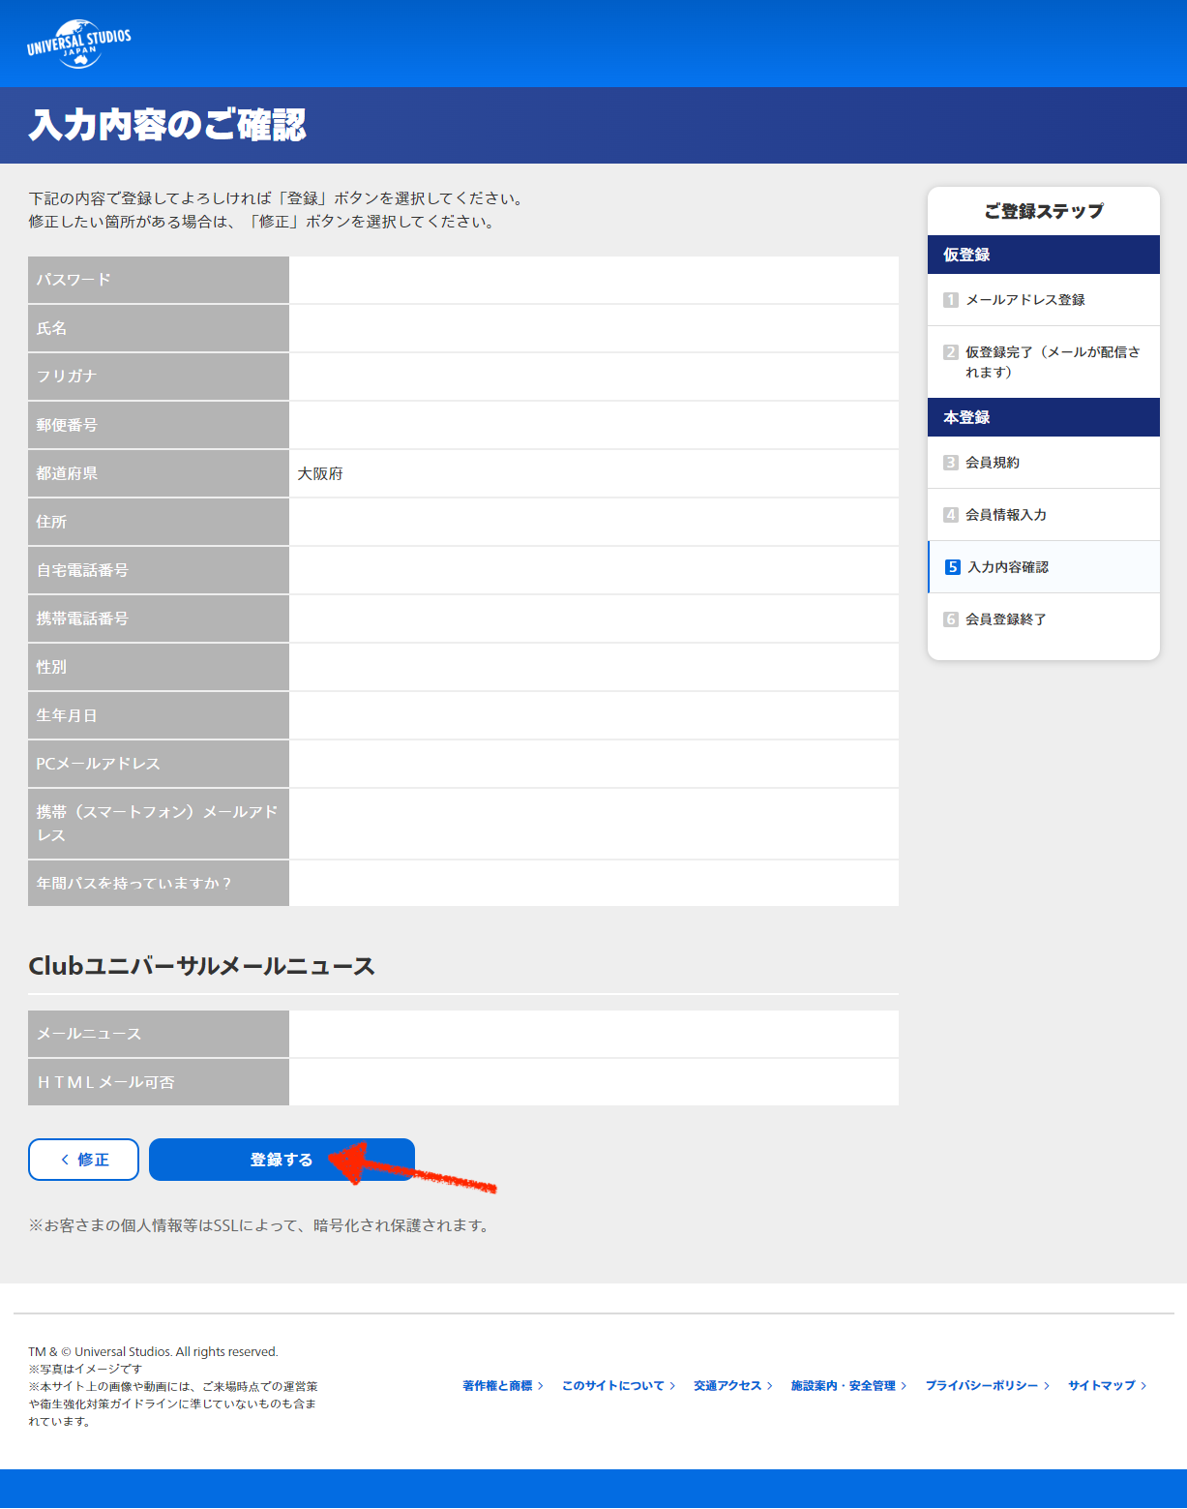Click the 入力内容のご確認 page title
Screen dimensions: 1187x1509
point(167,125)
